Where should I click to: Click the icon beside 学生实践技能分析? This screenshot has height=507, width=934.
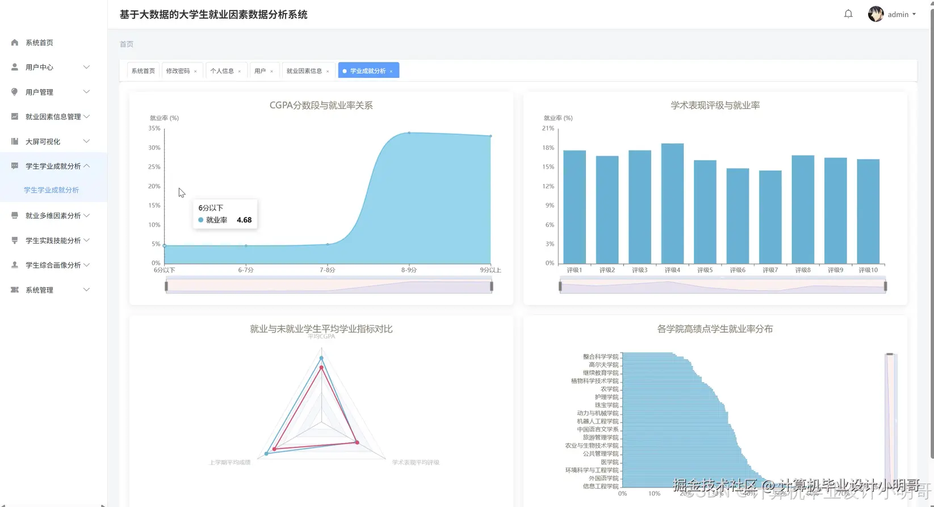[x=15, y=240]
